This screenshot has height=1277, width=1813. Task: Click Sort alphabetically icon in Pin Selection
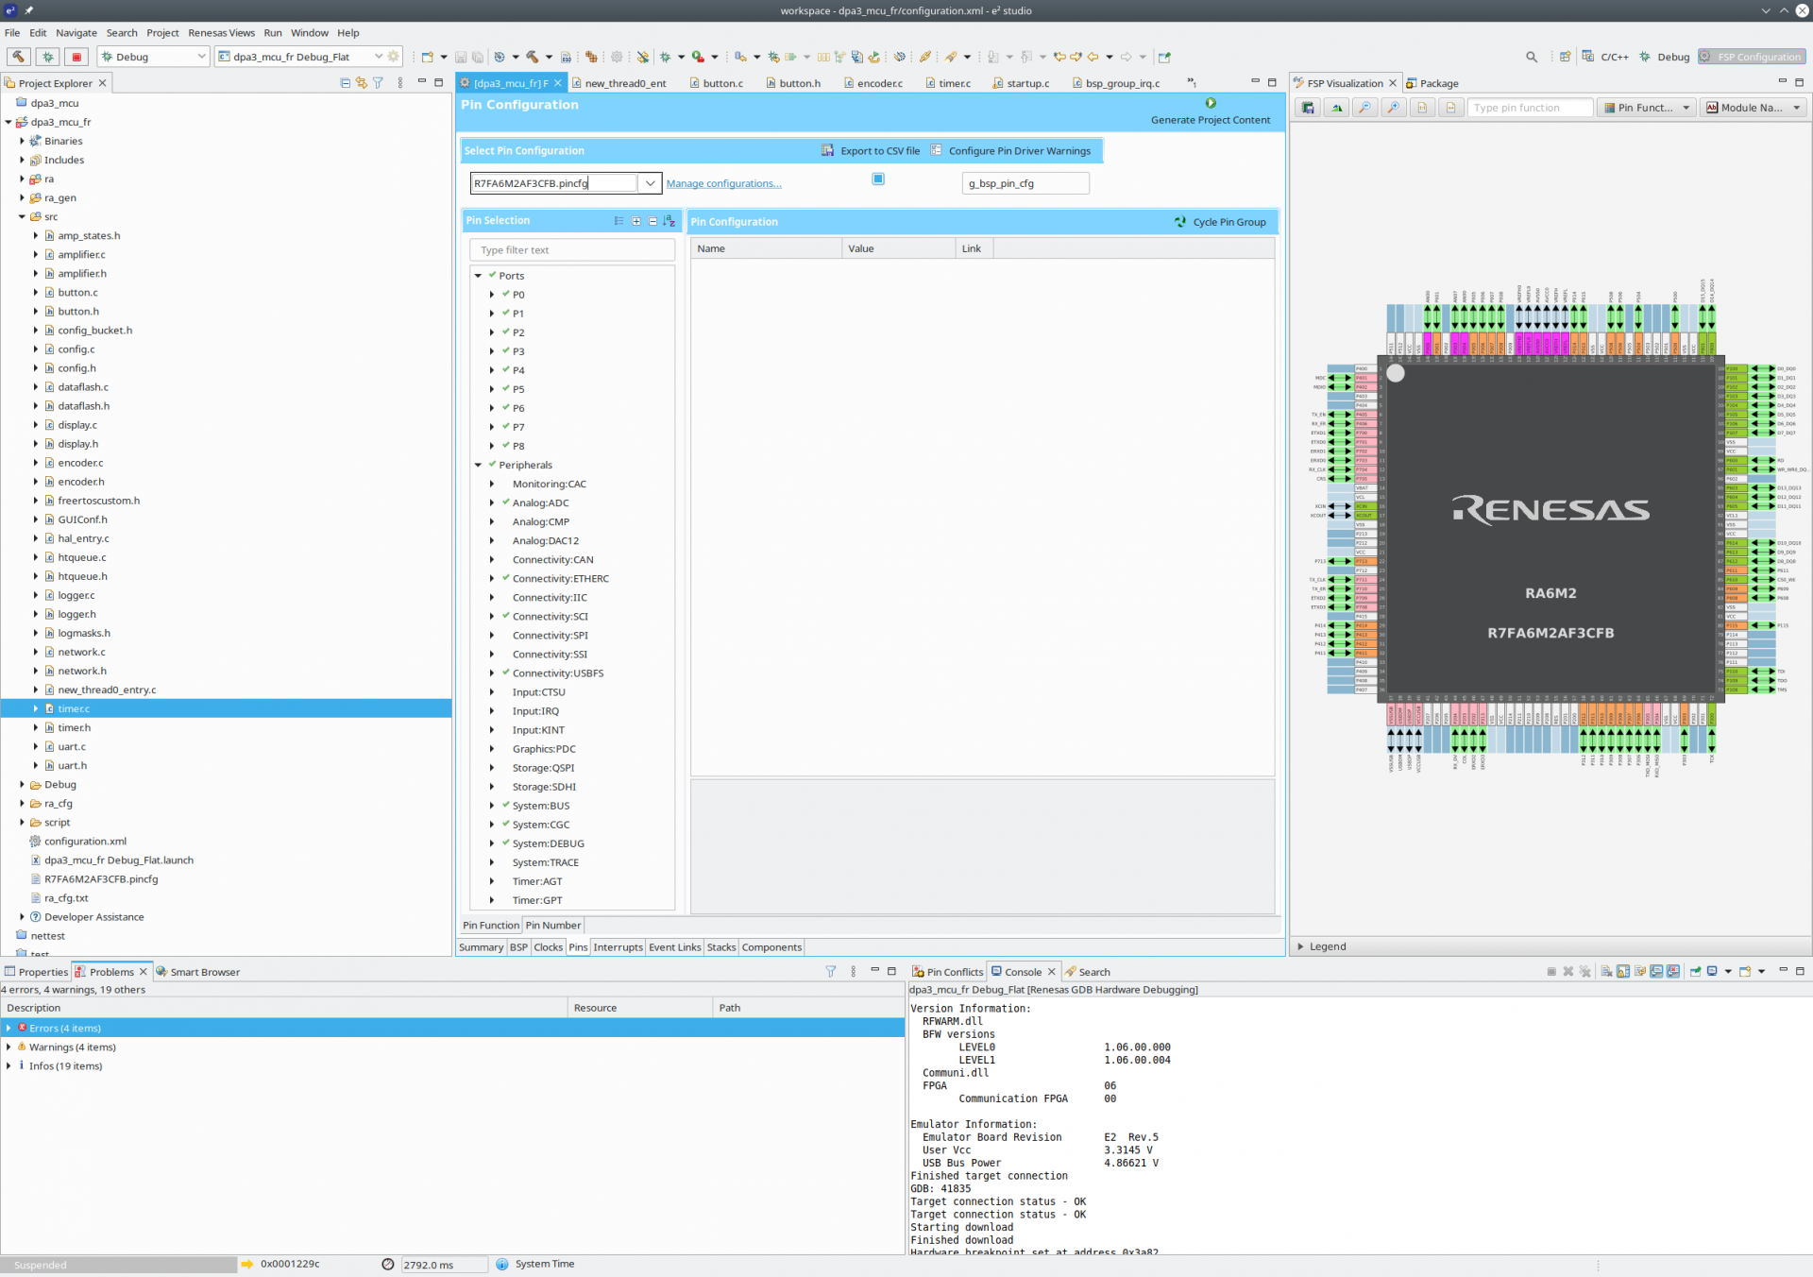[x=669, y=221]
